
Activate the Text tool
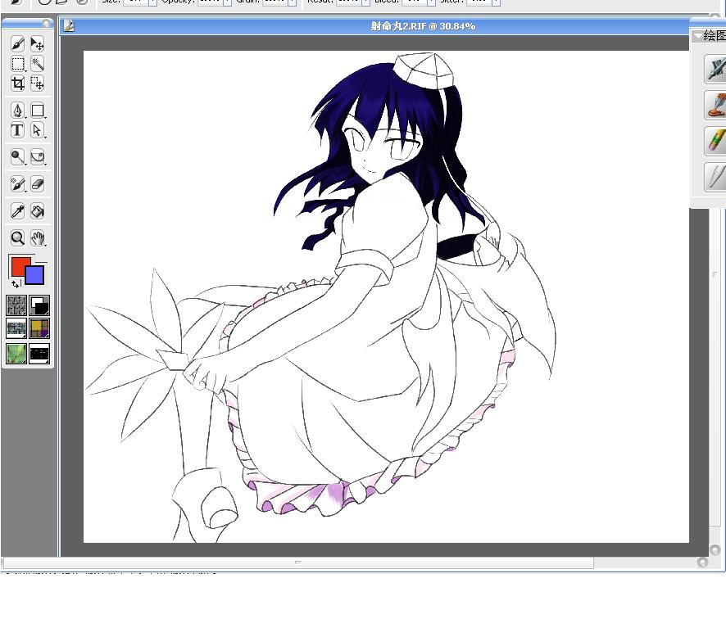pyautogui.click(x=17, y=130)
